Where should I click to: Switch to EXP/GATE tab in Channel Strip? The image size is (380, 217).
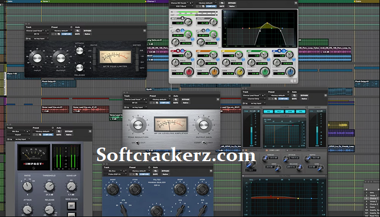254,150
